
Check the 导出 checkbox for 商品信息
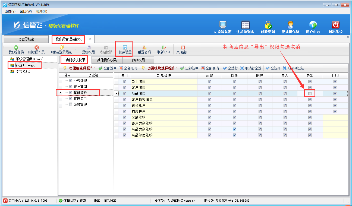point(310,93)
